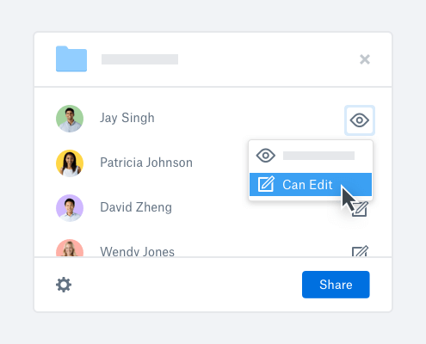Open Jay Singh's permission eye dropdown
Image resolution: width=426 pixels, height=344 pixels.
point(360,120)
